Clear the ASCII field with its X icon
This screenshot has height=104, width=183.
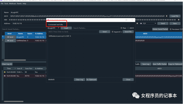pos(167,16)
